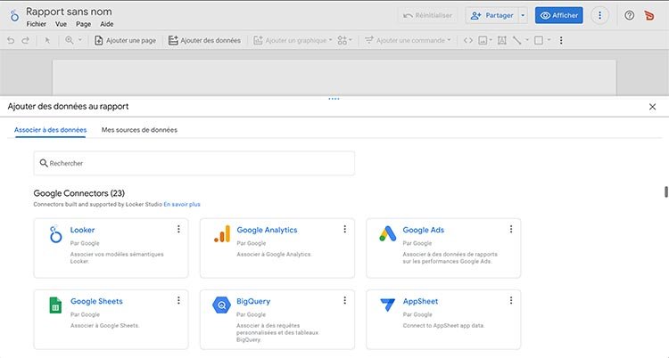Select the shape rectangle tool

pyautogui.click(x=539, y=40)
